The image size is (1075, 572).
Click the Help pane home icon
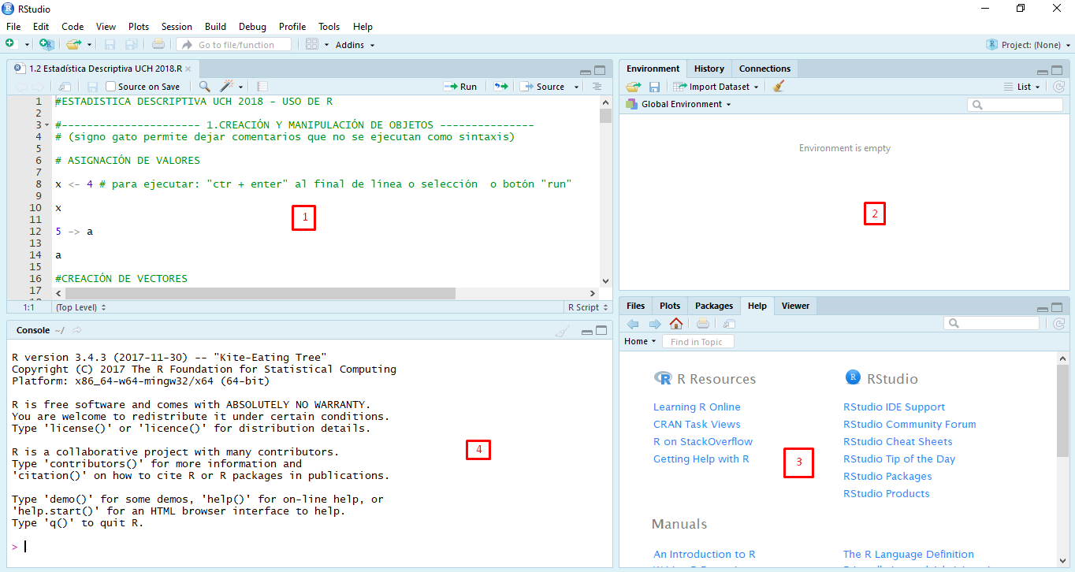click(x=675, y=324)
